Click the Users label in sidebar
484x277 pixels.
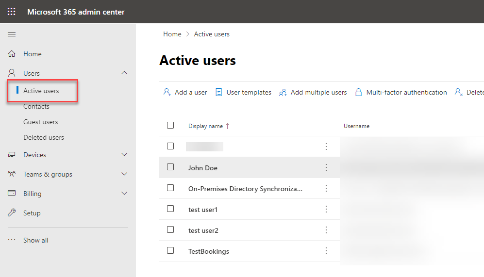(32, 73)
